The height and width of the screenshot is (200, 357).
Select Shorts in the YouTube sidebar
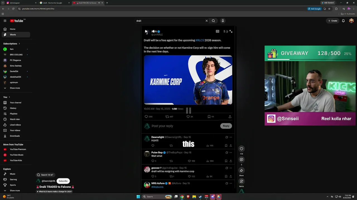pos(16,35)
